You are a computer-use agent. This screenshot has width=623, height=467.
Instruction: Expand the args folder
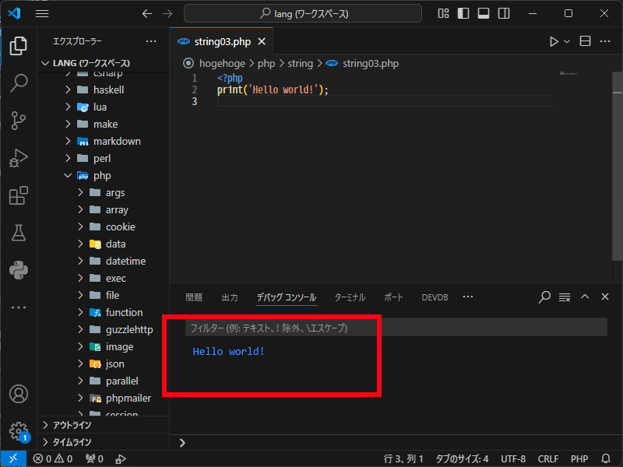[x=115, y=192]
